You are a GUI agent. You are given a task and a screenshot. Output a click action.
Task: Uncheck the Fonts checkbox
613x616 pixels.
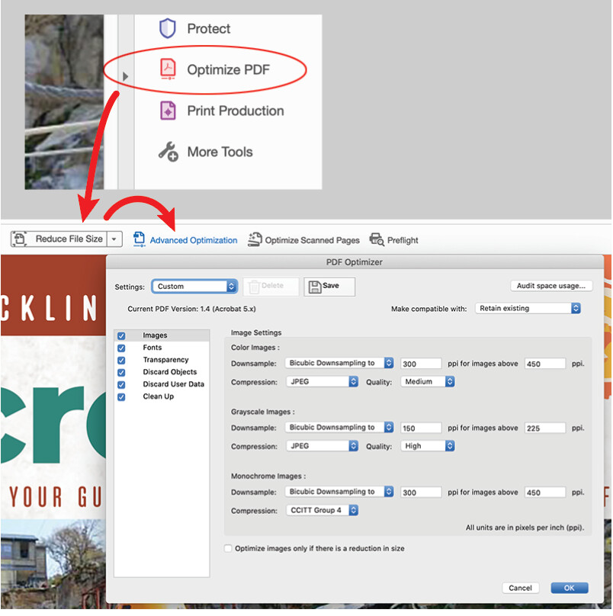(x=121, y=348)
